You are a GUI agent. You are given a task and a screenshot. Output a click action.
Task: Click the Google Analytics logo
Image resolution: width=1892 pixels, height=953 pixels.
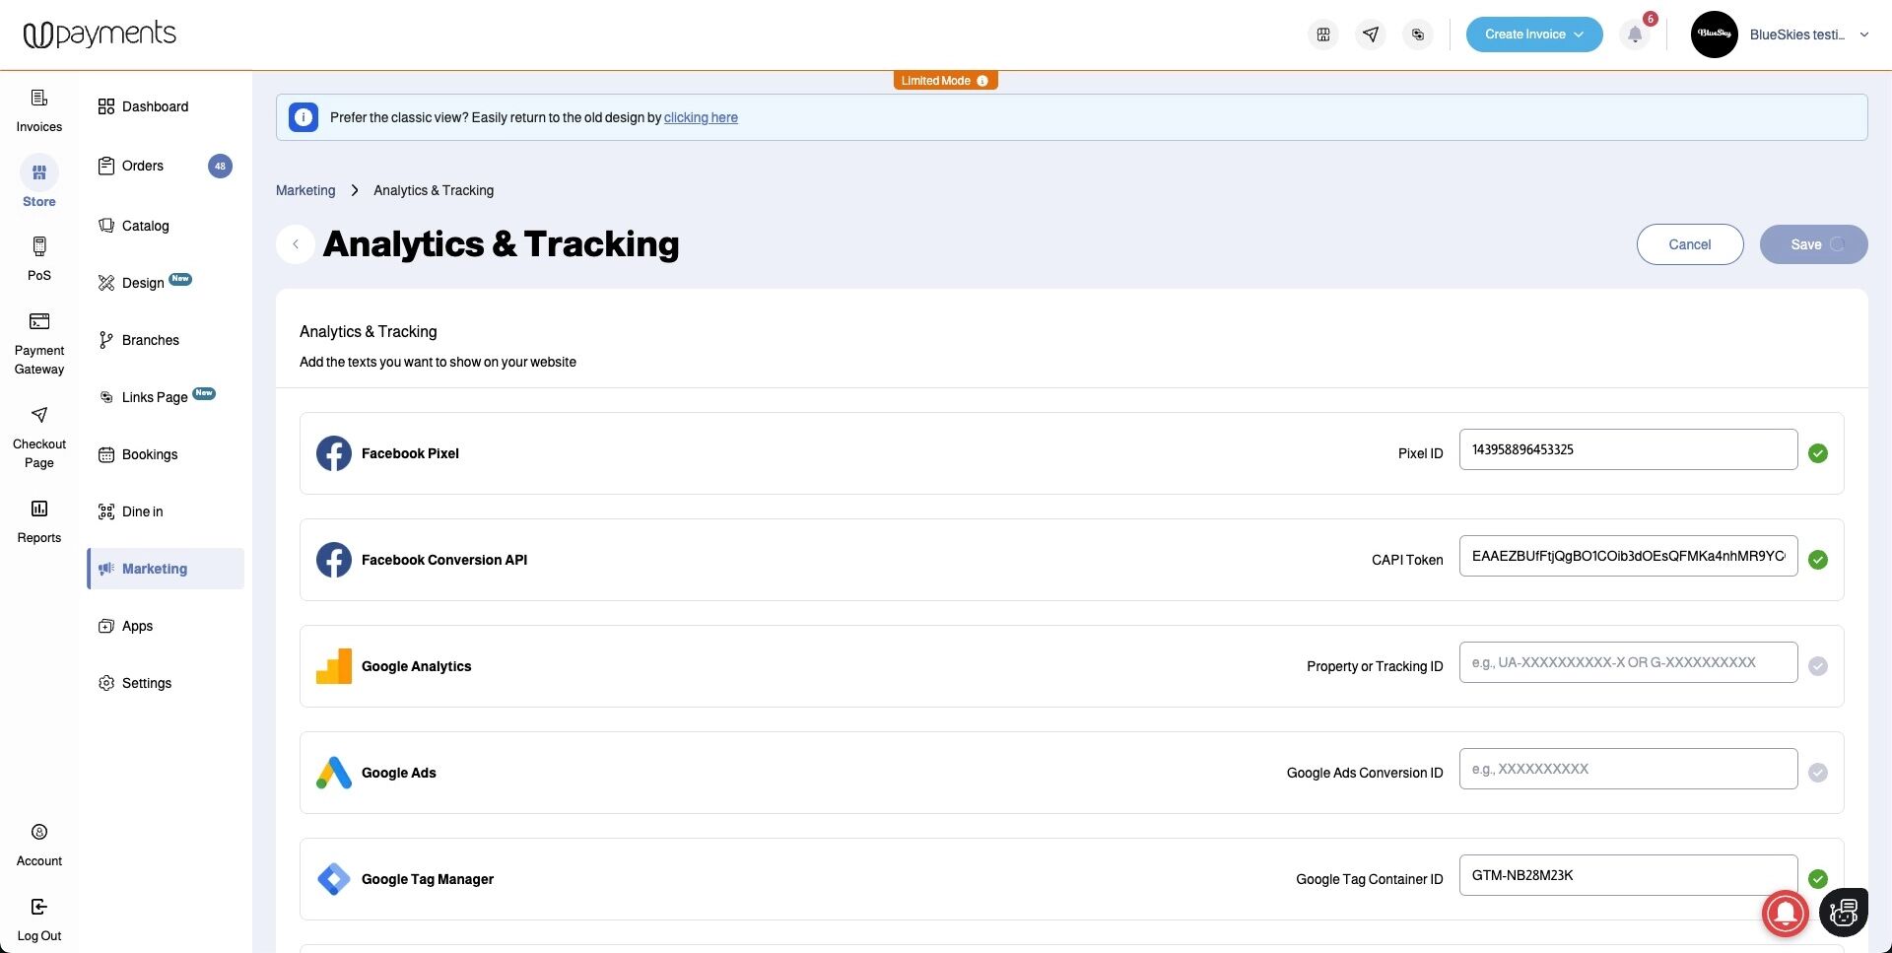334,666
